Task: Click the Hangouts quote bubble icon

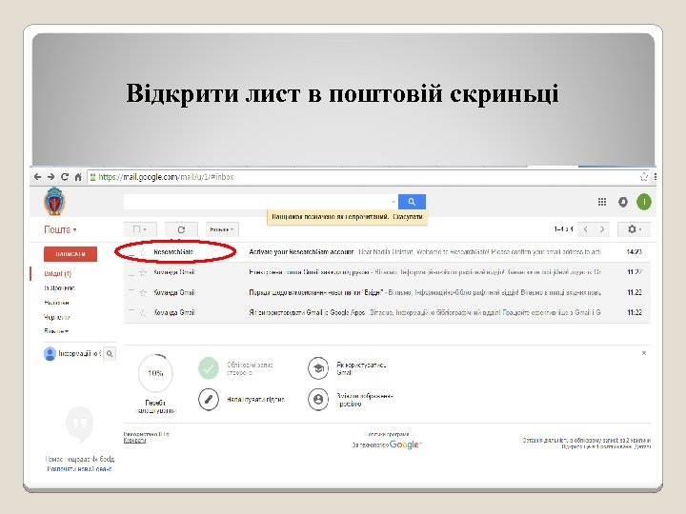Action: coord(80,423)
